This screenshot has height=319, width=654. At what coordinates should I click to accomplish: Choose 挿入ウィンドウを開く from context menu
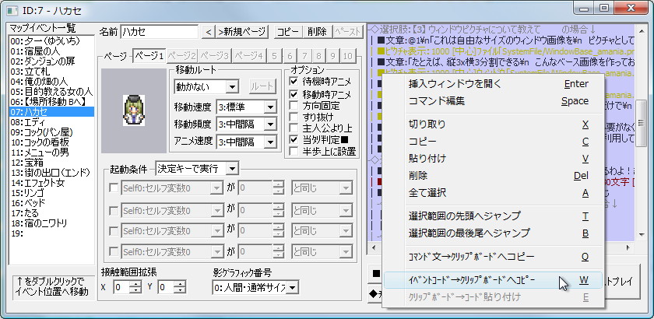(x=493, y=84)
